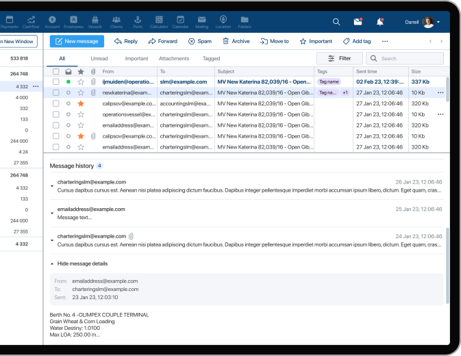The height and width of the screenshot is (356, 461).
Task: Expand the 24 Jan charteringslm history message
Action: coord(52,240)
